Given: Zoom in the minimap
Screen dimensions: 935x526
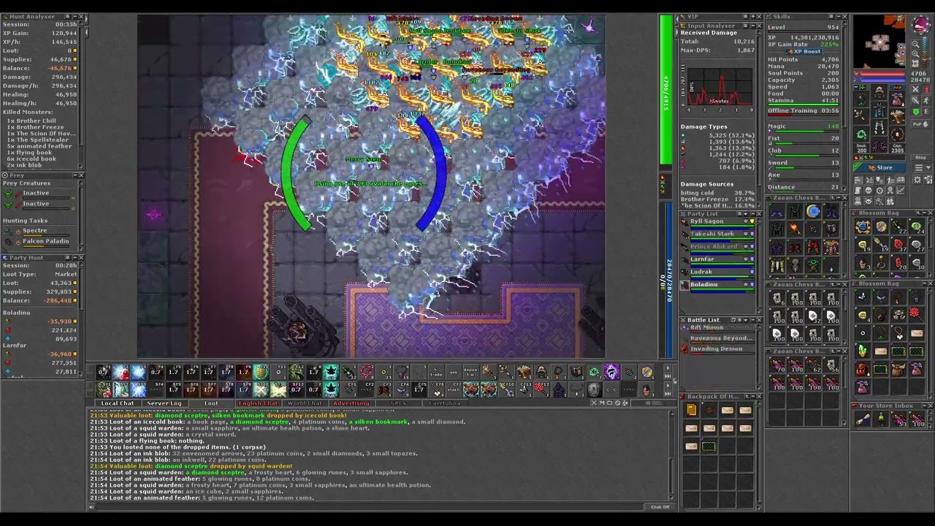Looking at the screenshot, I should click(x=915, y=54).
